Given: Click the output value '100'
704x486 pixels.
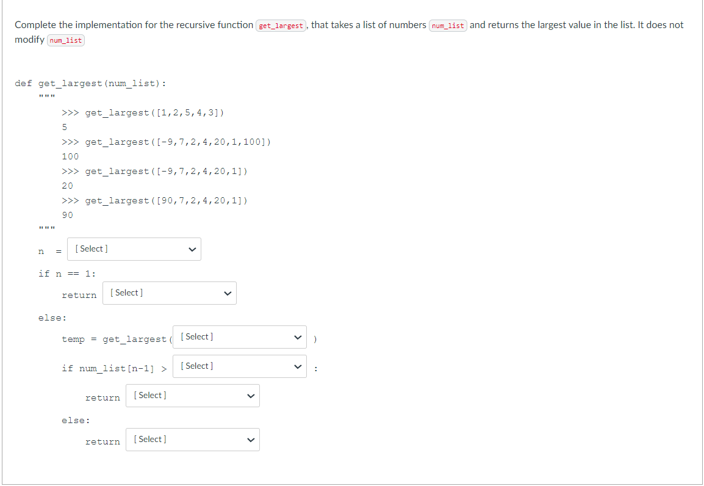Looking at the screenshot, I should click(x=70, y=156).
